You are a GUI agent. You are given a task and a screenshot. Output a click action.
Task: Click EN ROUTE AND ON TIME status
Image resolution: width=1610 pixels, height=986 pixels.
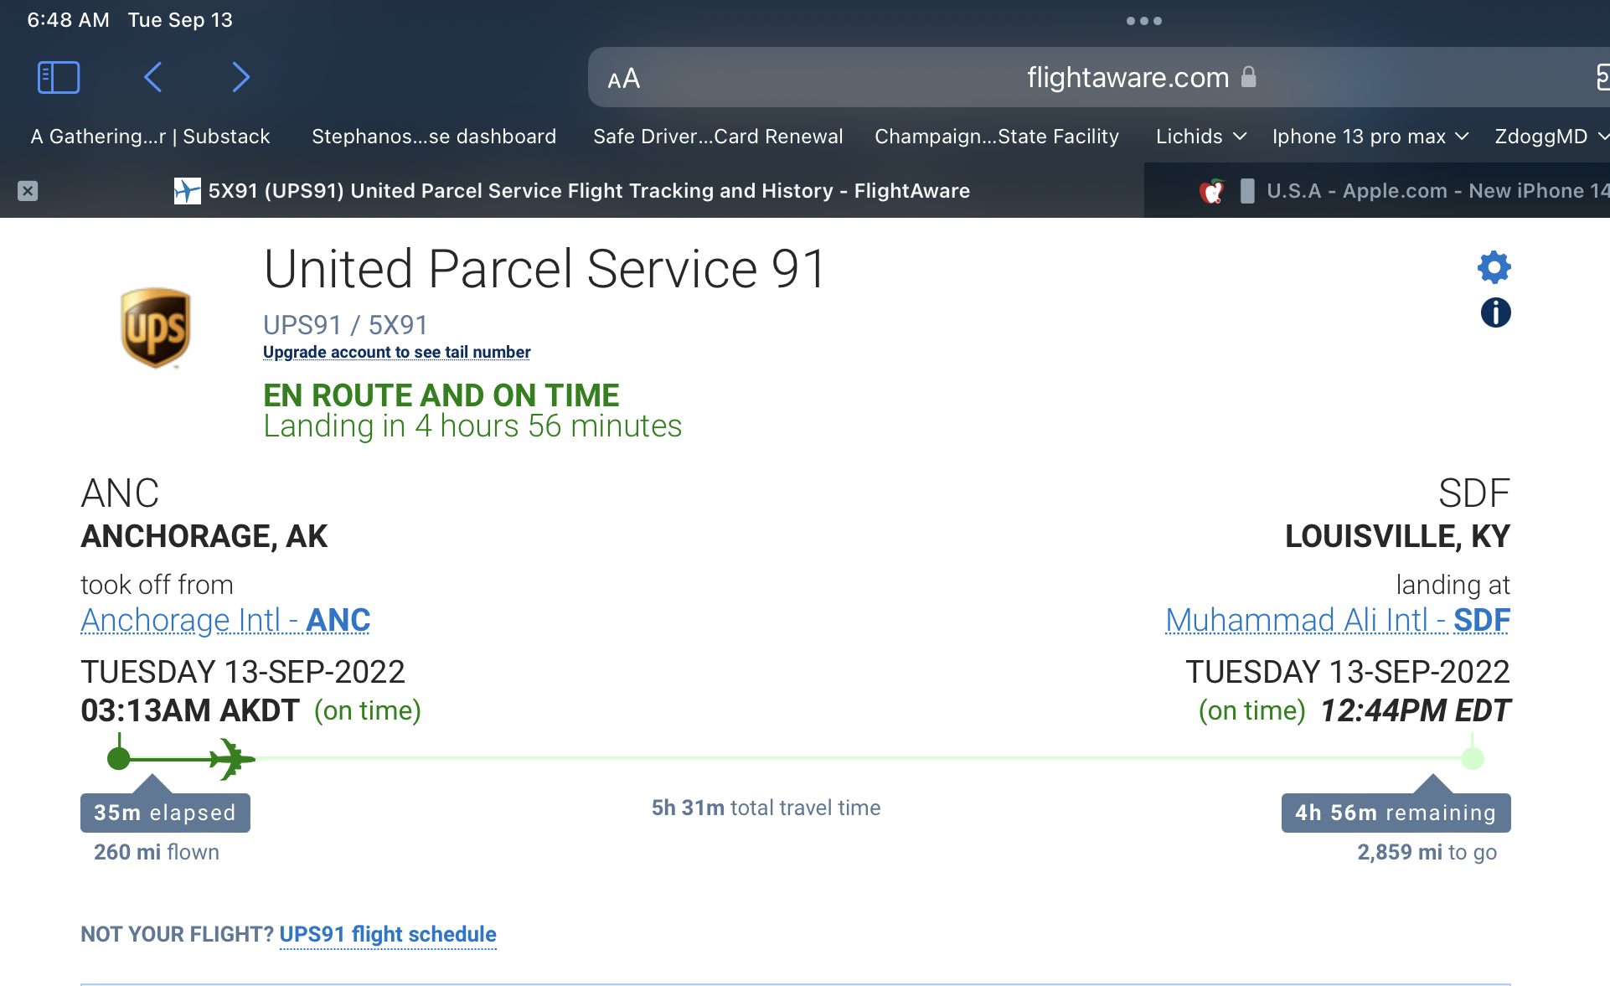click(441, 395)
